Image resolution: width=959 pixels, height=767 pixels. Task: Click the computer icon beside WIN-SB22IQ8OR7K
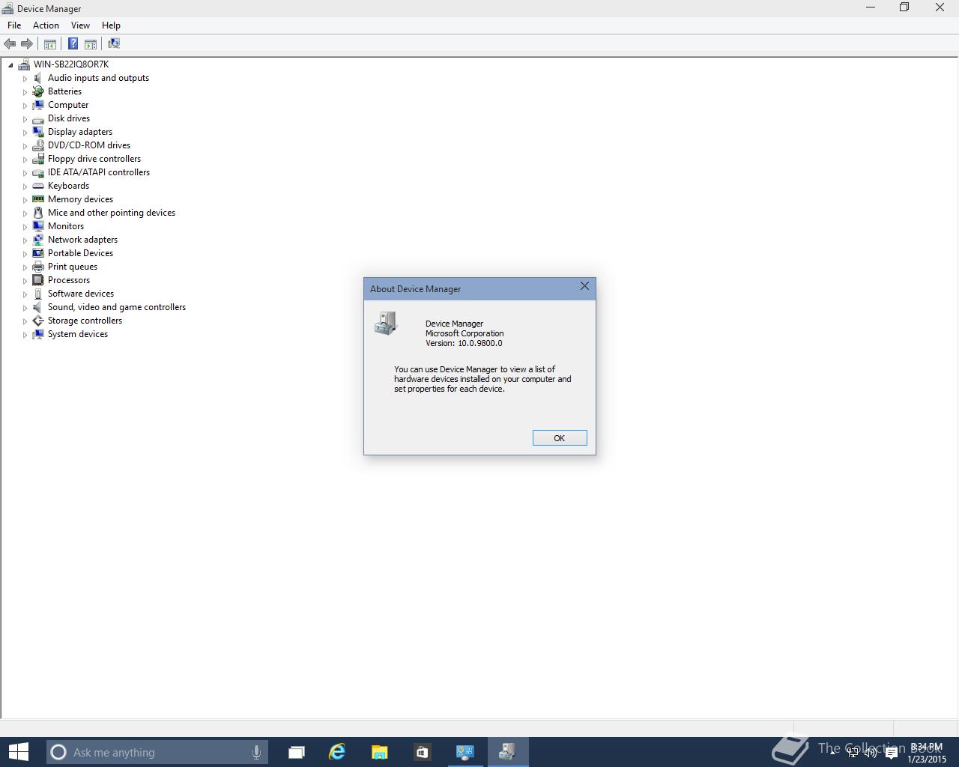(24, 64)
